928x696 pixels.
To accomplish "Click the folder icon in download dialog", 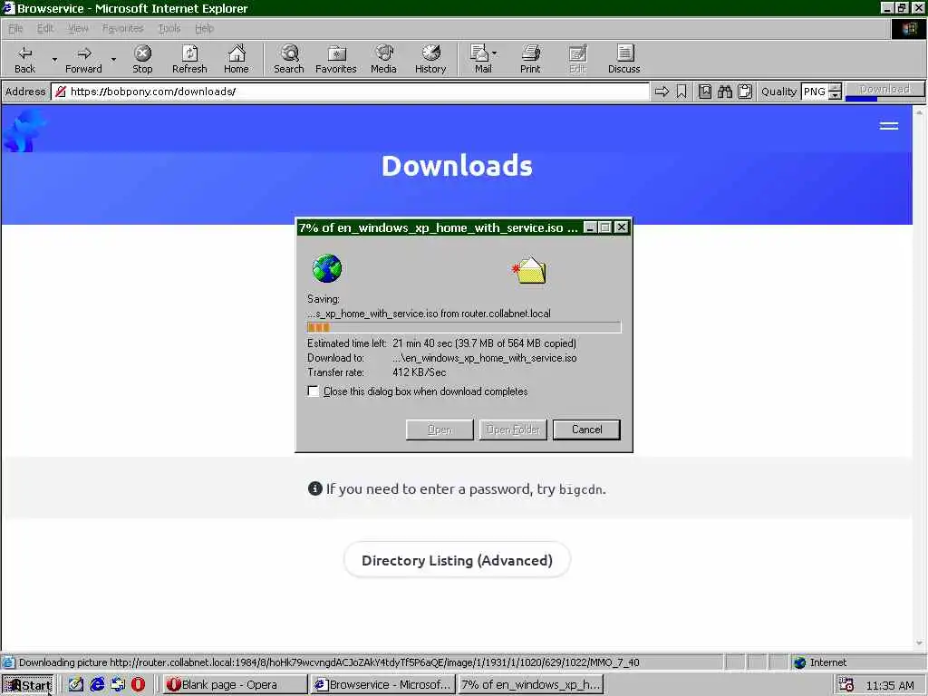I will coord(529,270).
